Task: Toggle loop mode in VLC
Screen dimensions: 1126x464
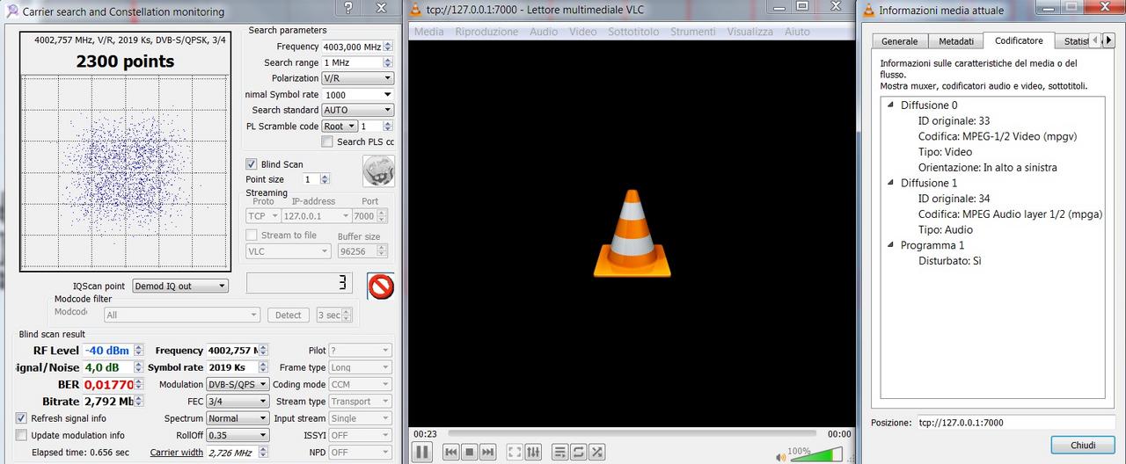Action: pyautogui.click(x=579, y=452)
